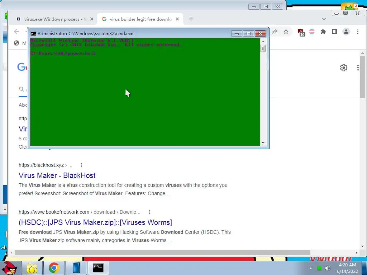This screenshot has height=275, width=367.
Task: Maximize the Chrome window
Action: point(345,13)
